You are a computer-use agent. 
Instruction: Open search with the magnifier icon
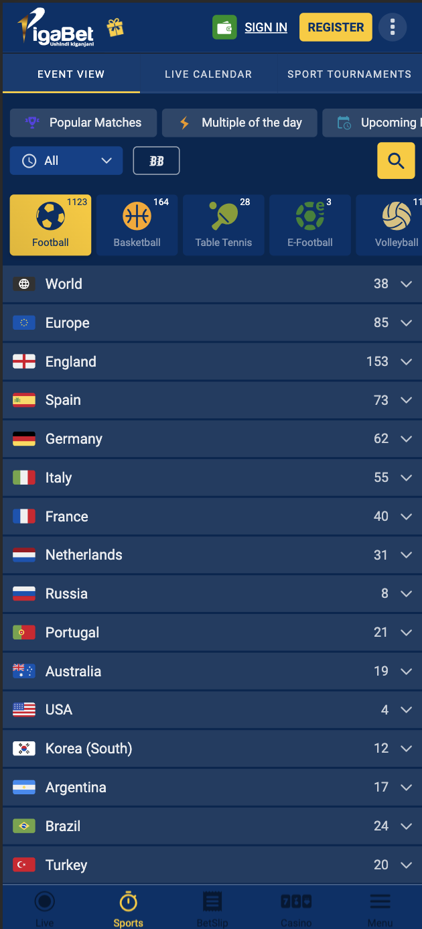396,161
